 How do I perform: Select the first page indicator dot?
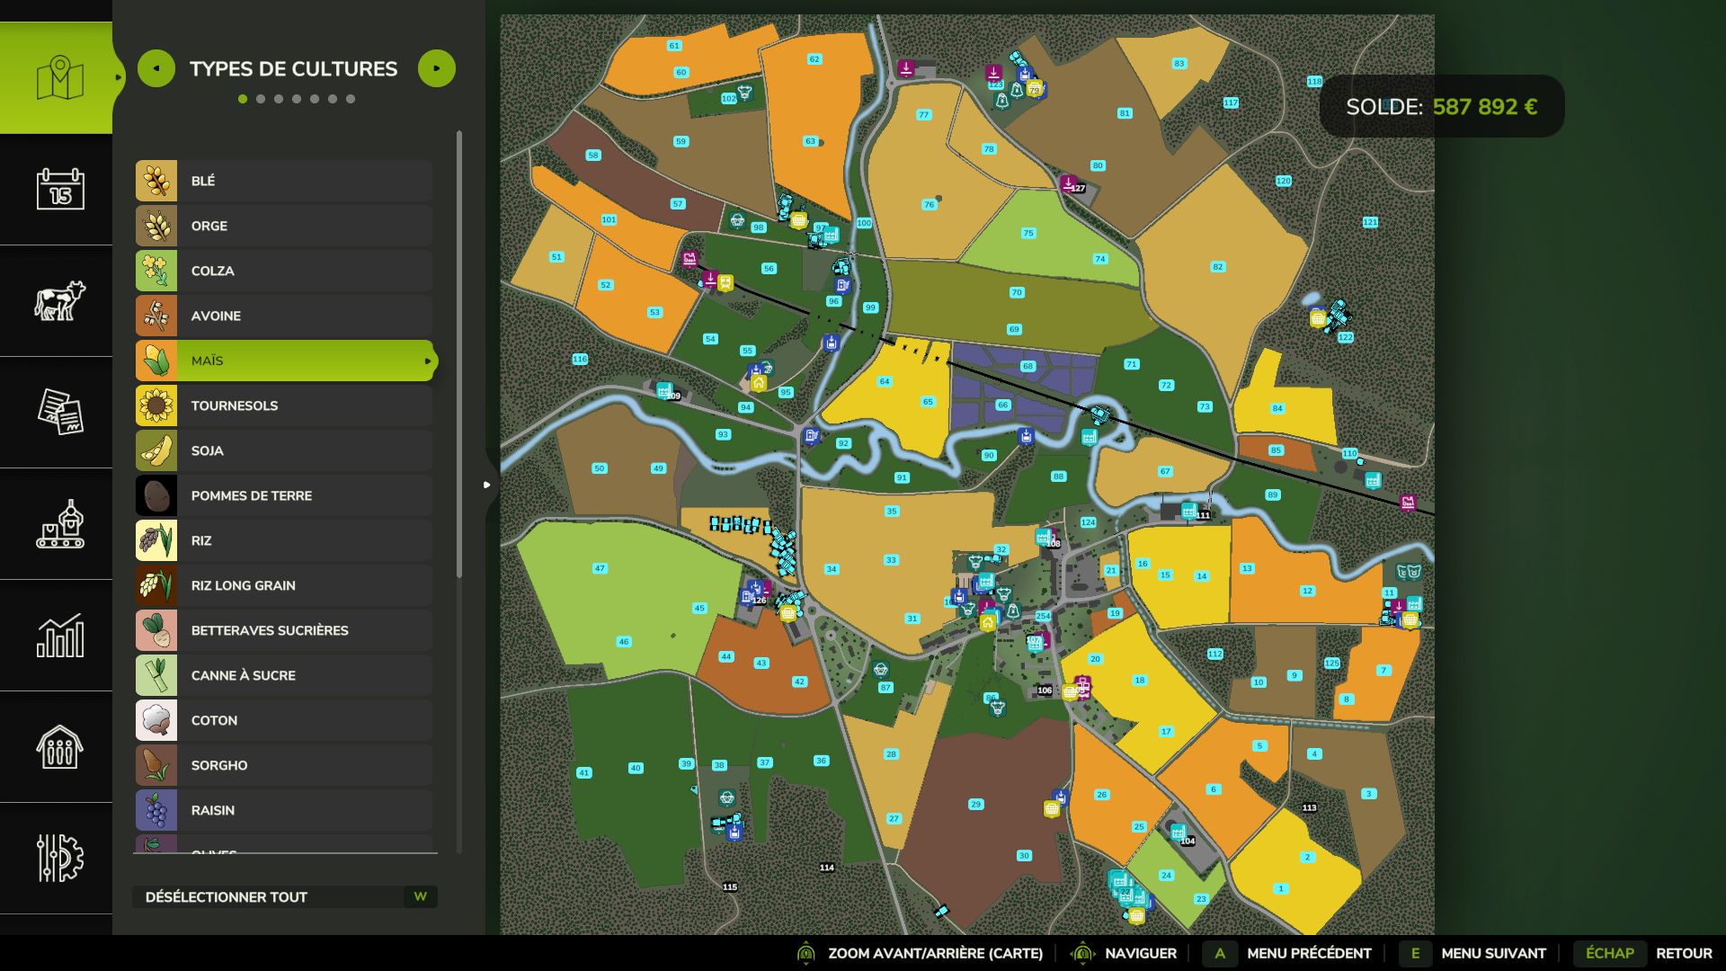(243, 99)
